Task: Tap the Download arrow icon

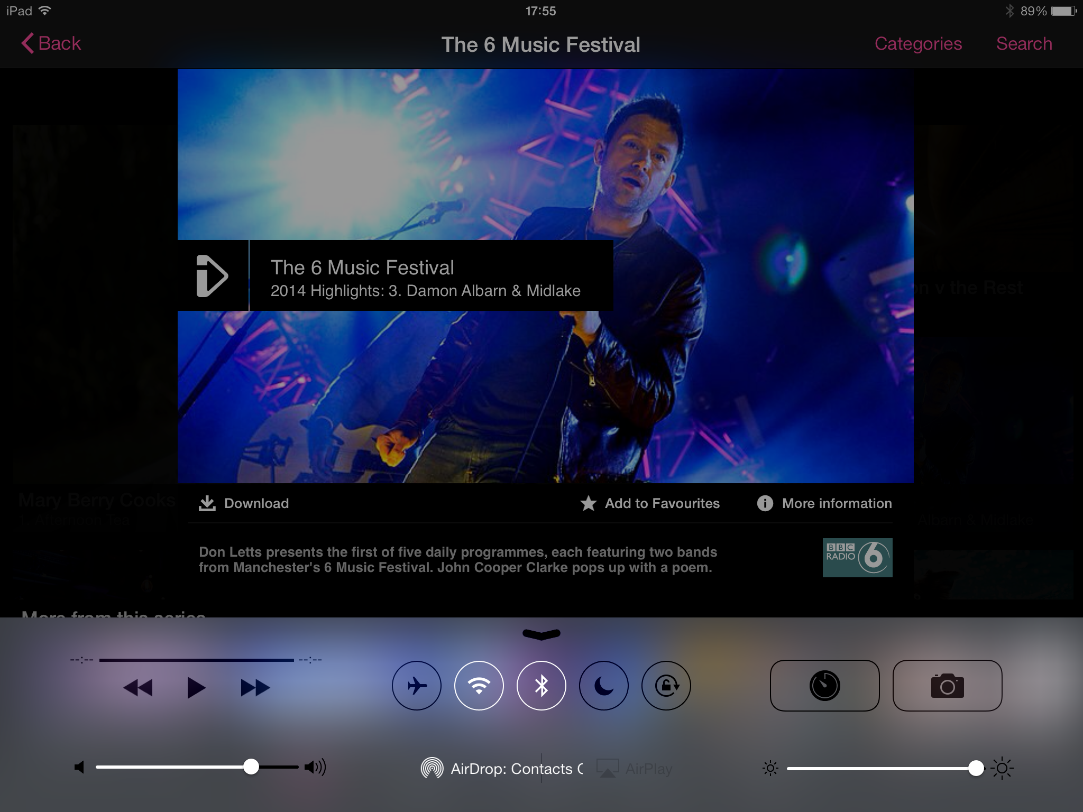Action: (x=207, y=503)
